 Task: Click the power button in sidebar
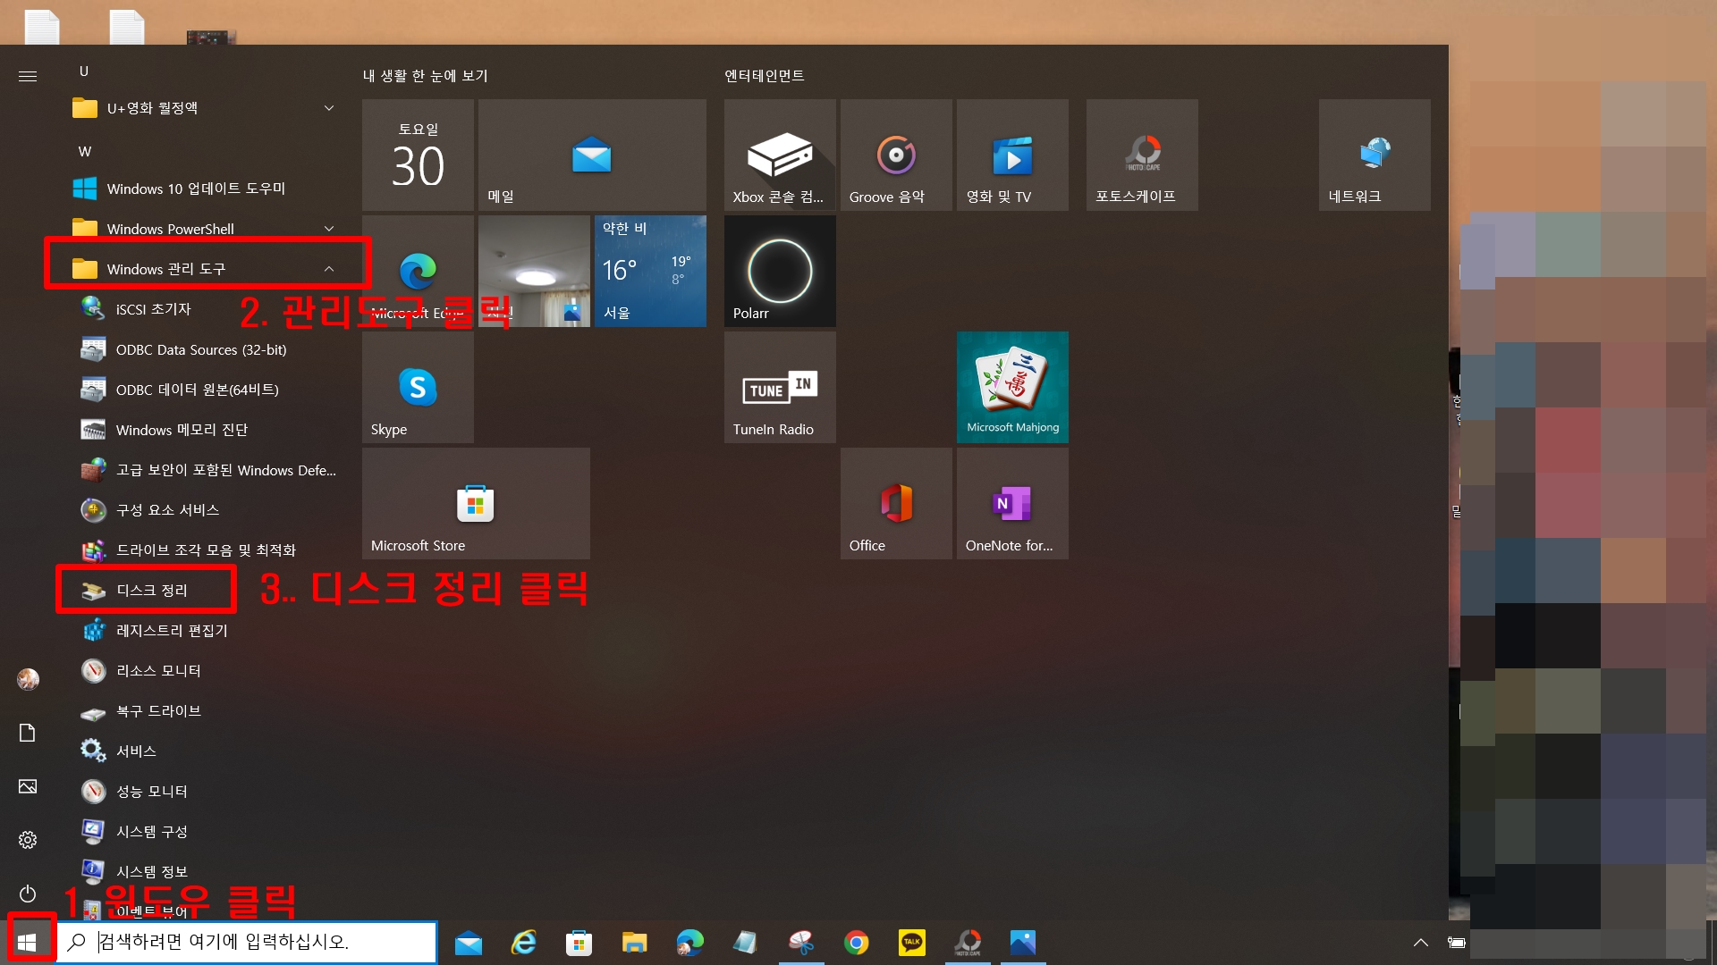click(28, 894)
